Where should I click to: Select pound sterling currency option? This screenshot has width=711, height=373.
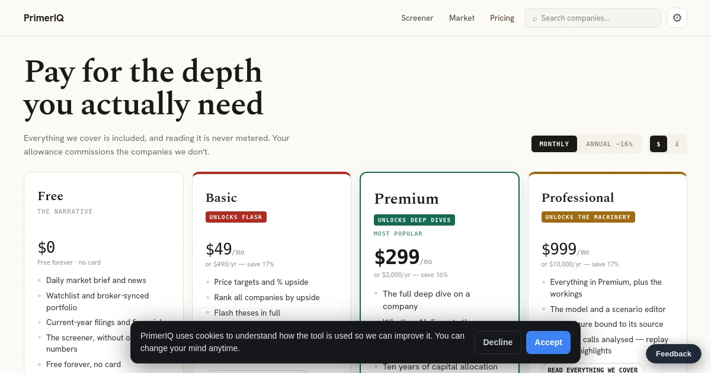click(x=677, y=144)
